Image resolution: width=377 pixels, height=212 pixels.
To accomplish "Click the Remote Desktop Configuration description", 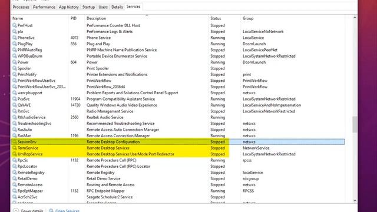I will point(113,142).
